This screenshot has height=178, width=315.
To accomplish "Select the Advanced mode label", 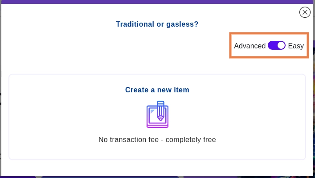I will click(250, 46).
